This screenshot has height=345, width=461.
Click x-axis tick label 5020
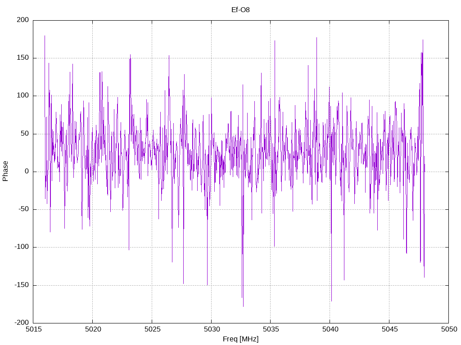pos(93,329)
